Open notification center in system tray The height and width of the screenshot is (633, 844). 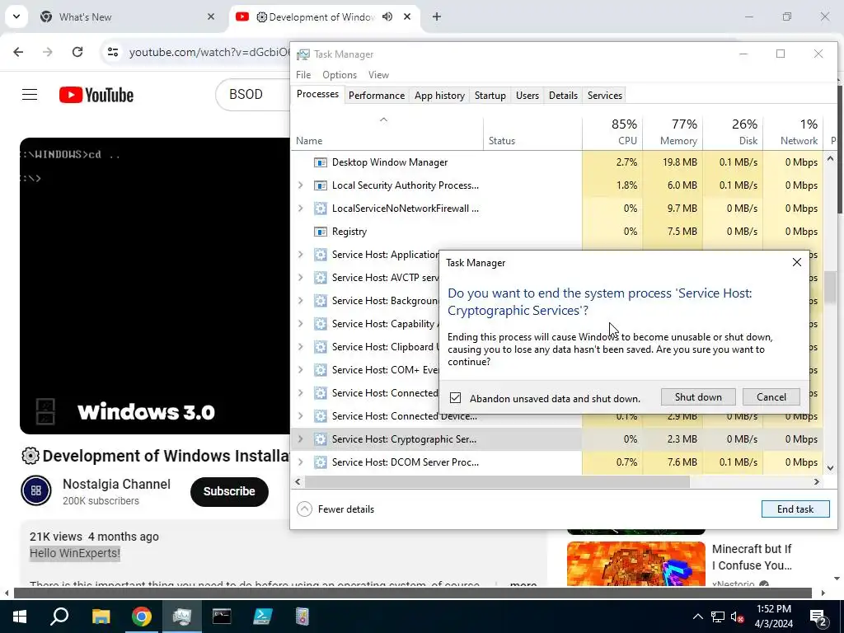tap(818, 617)
